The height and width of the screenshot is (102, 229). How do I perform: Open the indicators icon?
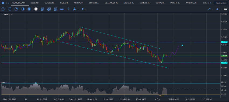tap(209, 9)
